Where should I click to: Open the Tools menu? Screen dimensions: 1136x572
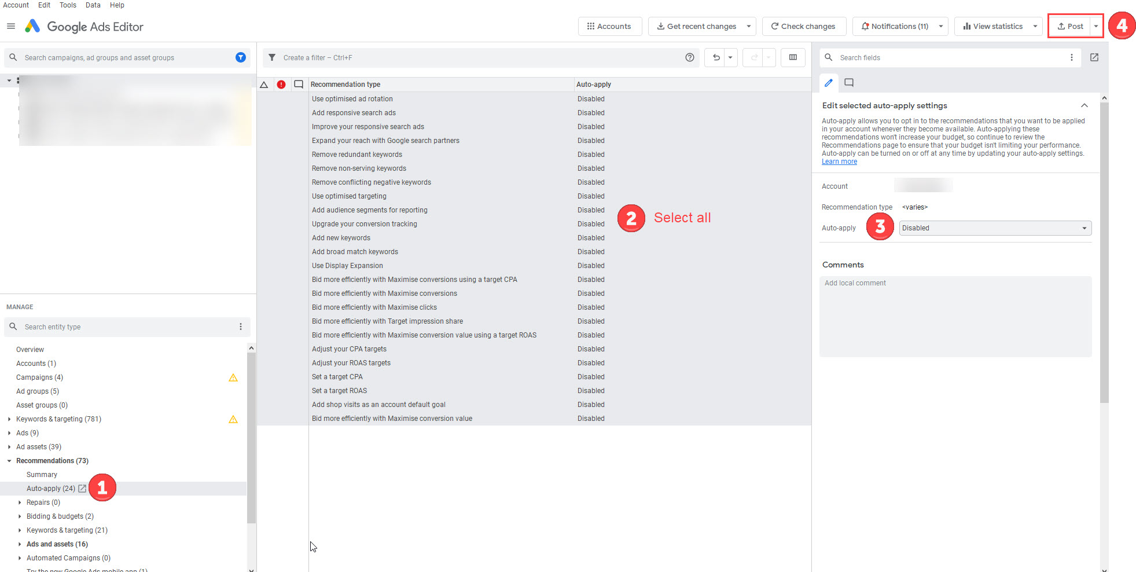click(68, 5)
